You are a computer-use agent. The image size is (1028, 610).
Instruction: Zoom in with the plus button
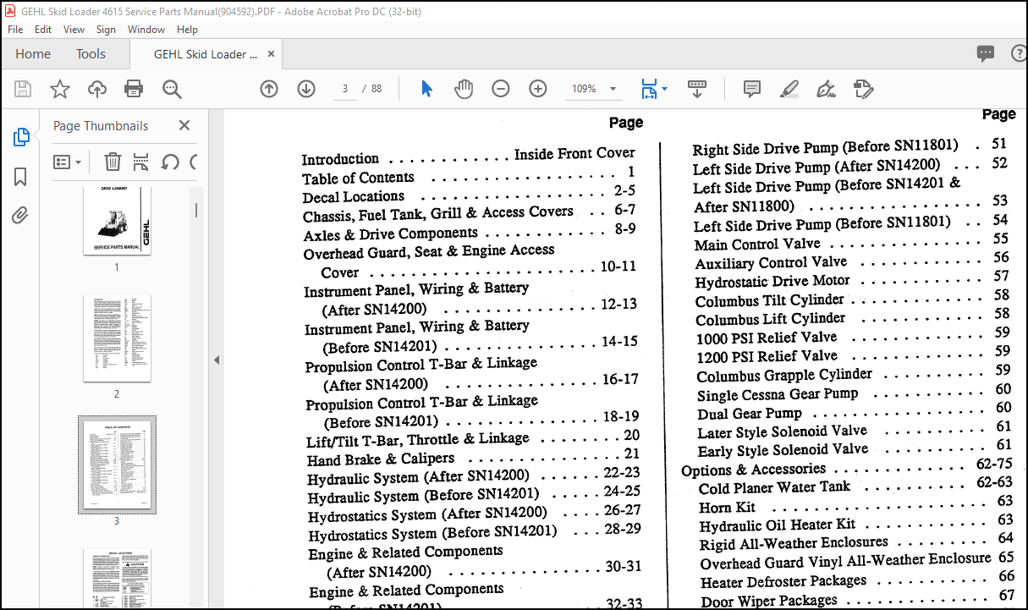(538, 89)
